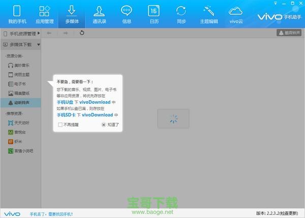Viewport: 305px width, 218px height.
Task: Click the lost phone link at bottom
Action: (x=51, y=214)
